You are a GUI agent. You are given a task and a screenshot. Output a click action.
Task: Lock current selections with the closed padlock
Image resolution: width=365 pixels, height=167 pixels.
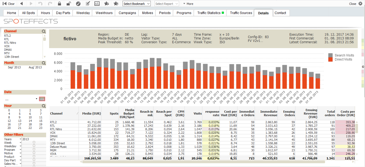[59, 4]
